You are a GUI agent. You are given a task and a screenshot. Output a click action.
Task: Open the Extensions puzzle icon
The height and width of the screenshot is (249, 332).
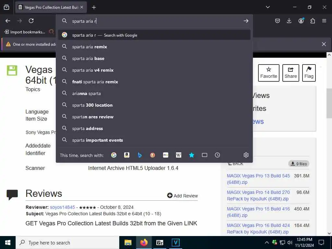pyautogui.click(x=313, y=21)
